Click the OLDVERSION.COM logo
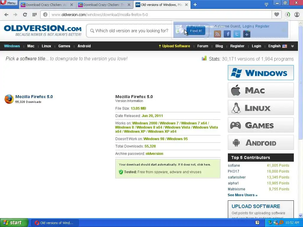Image resolution: width=303 pixels, height=227 pixels. point(43,30)
